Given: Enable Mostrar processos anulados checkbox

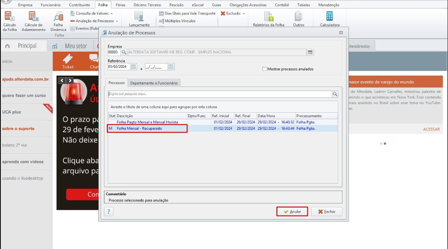Looking at the screenshot, I should click(264, 69).
